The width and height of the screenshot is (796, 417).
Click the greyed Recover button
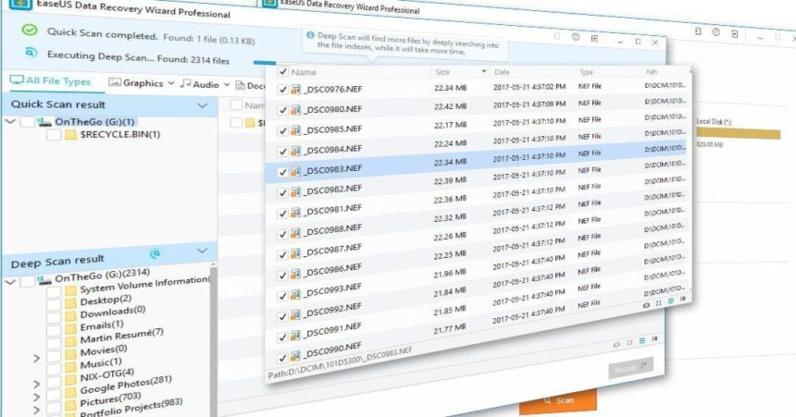coord(630,368)
